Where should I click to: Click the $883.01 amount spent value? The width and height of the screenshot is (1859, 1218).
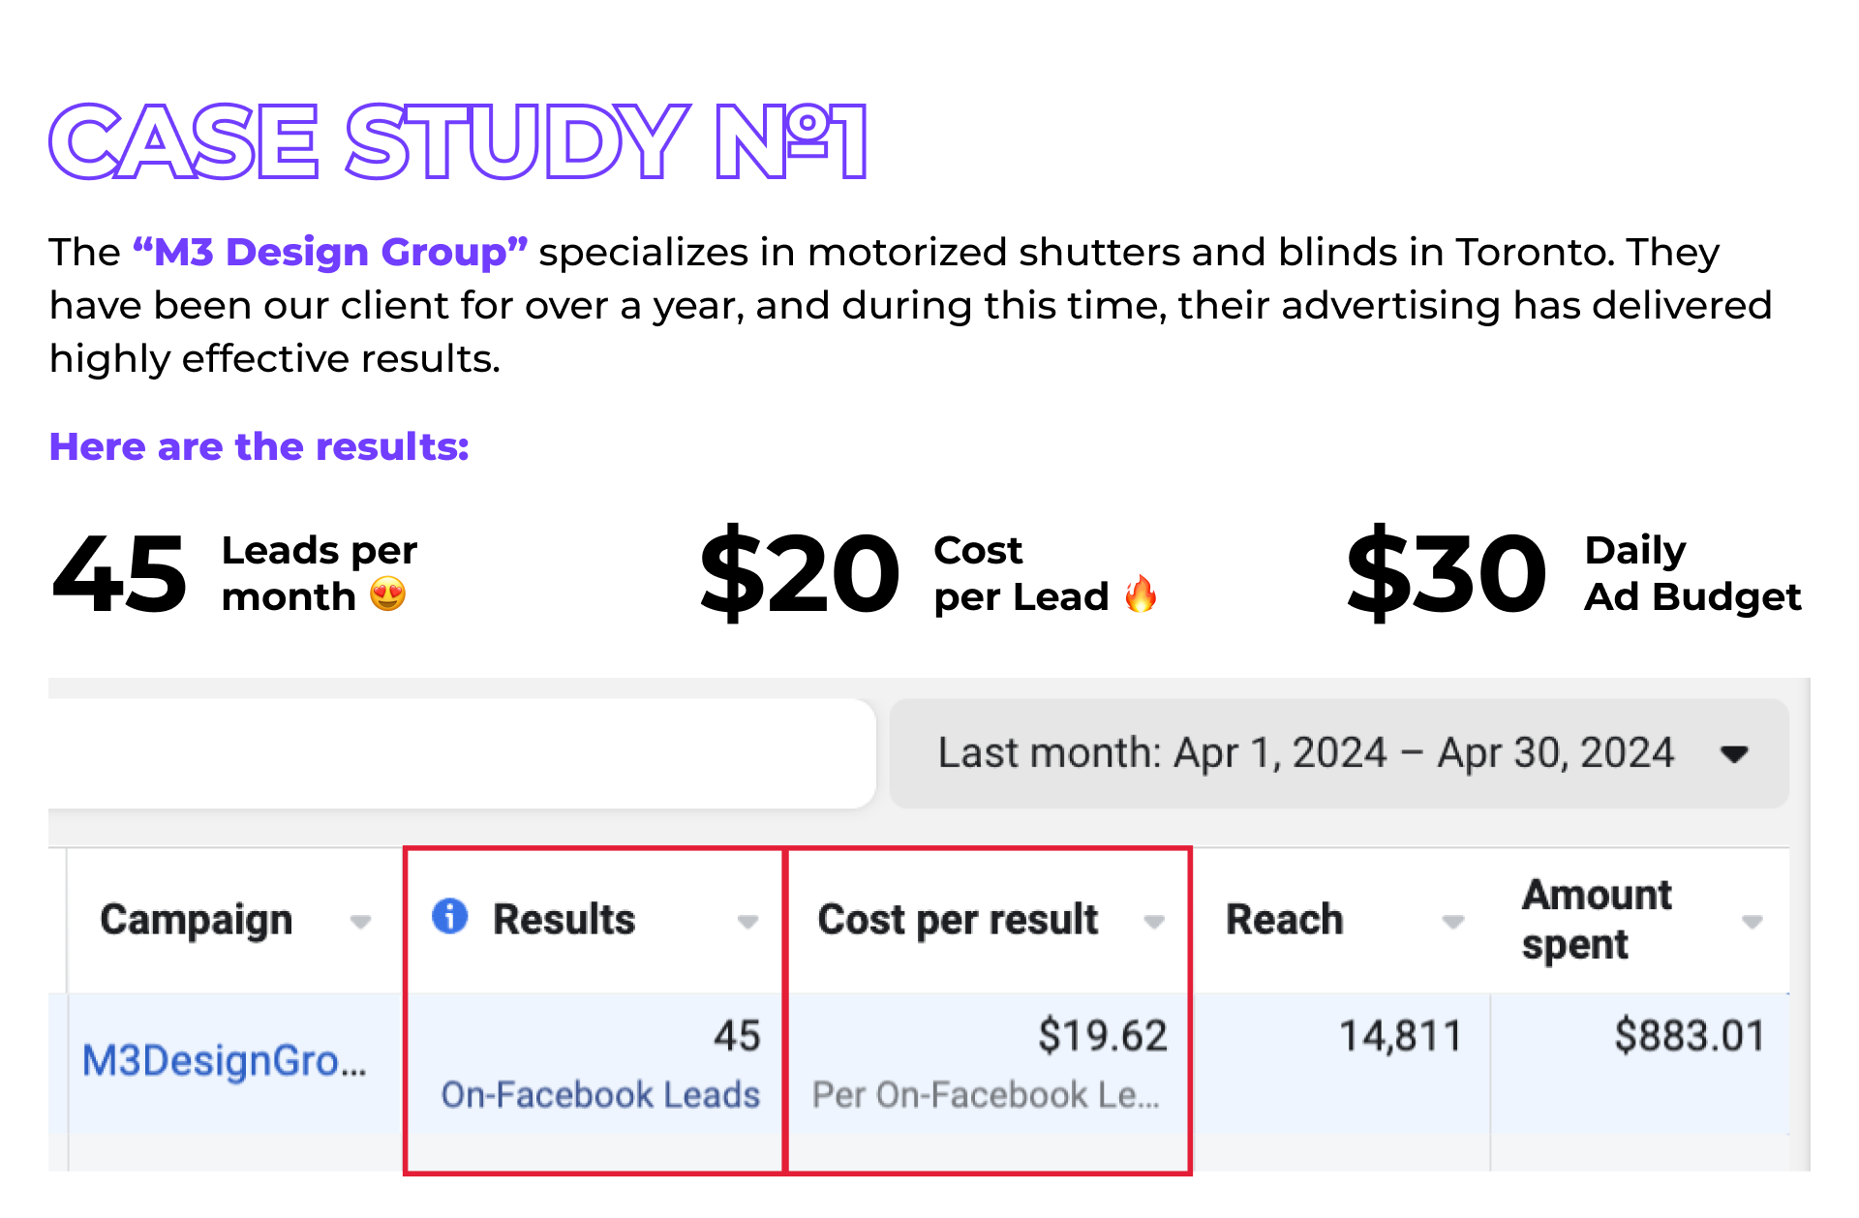1689,1036
